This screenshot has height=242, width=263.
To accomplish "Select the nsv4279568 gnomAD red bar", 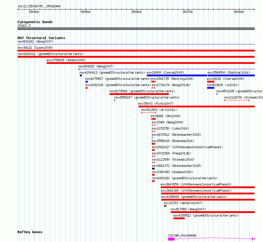I will point(139,94).
